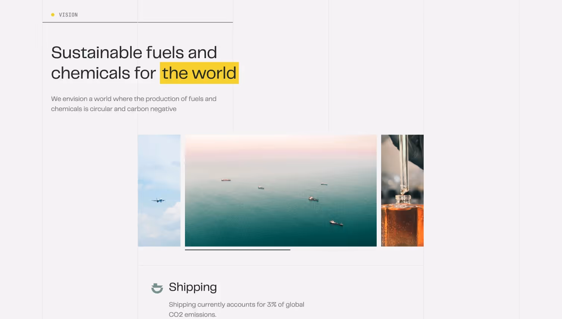Screen dimensions: 562x319
Task: Click the 'We envision a world' paragraph
Action: click(x=134, y=104)
